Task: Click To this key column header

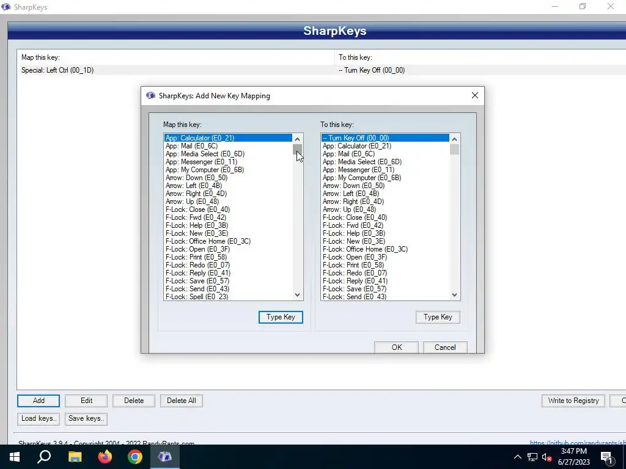Action: click(x=481, y=57)
